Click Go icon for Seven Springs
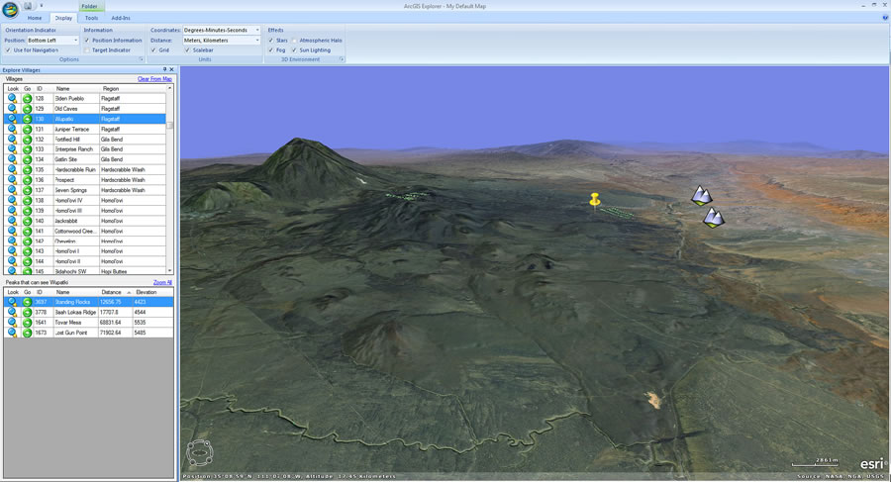891x482 pixels. coord(28,190)
